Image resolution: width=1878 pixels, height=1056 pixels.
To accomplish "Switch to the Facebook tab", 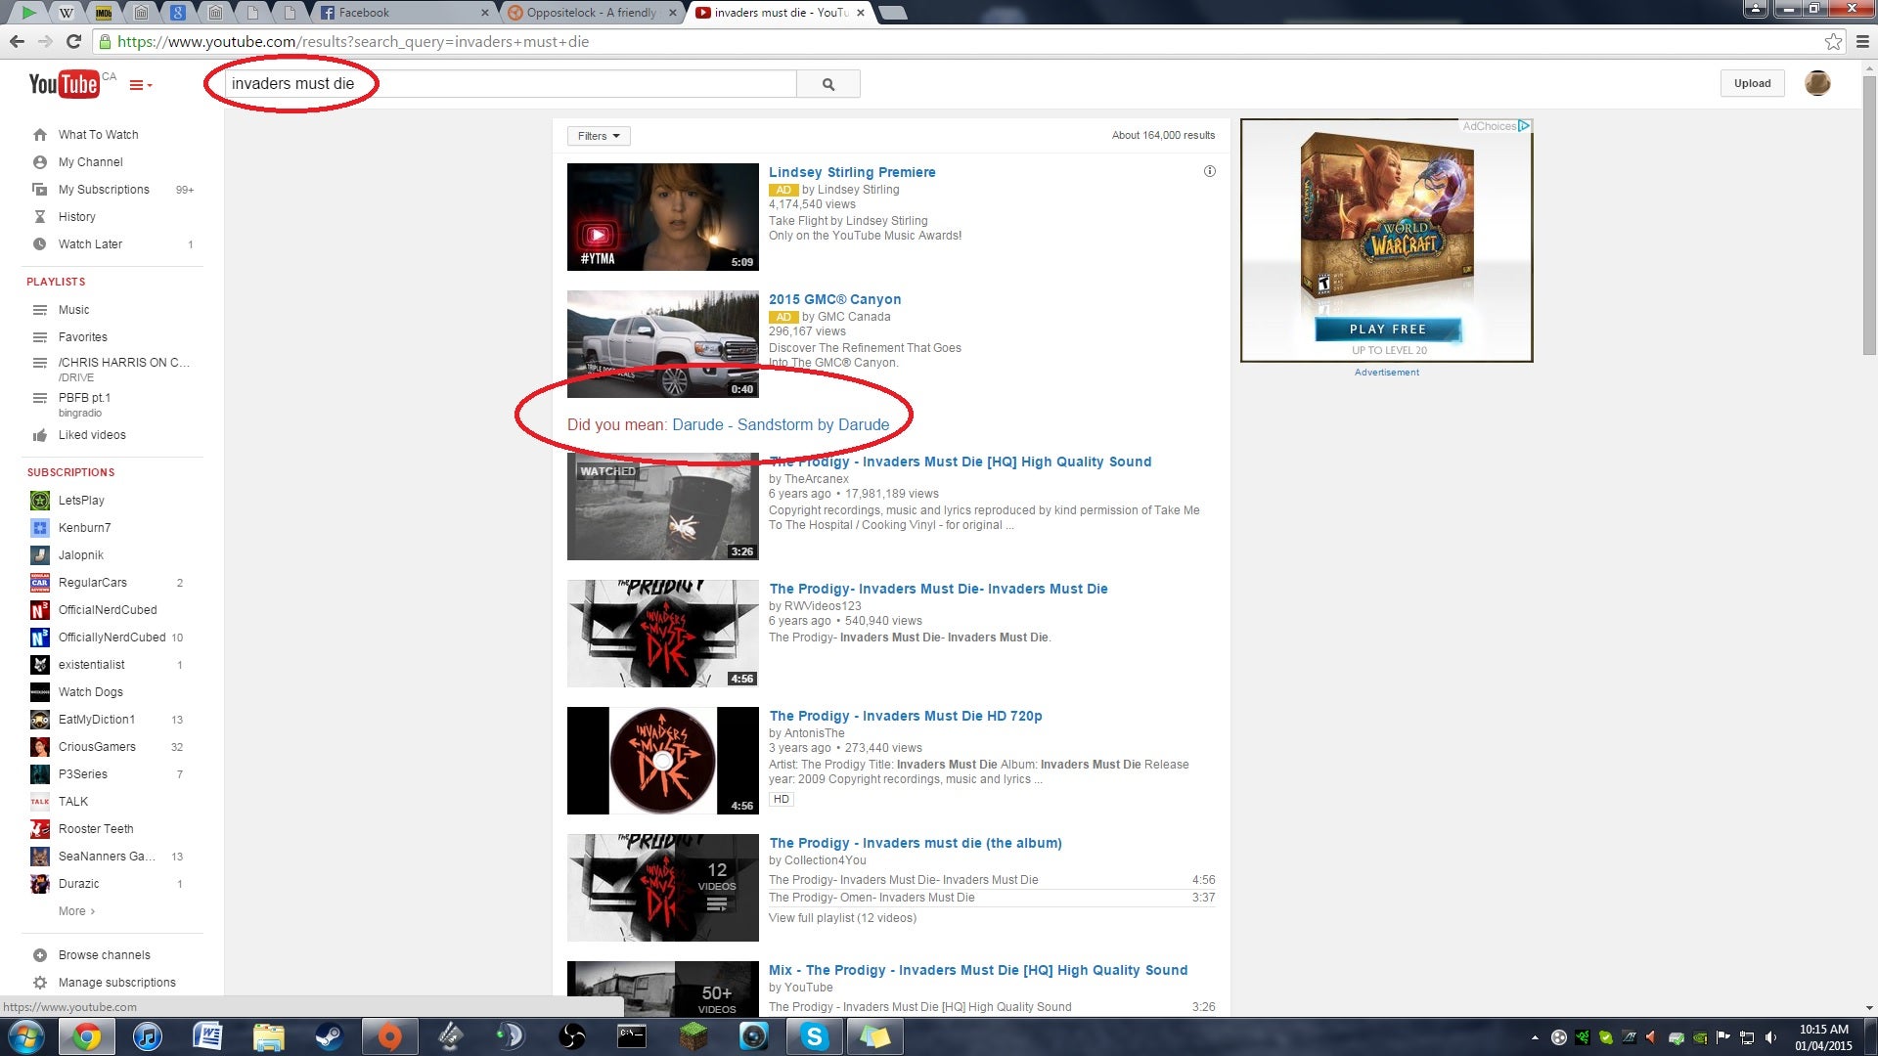I will (x=404, y=13).
